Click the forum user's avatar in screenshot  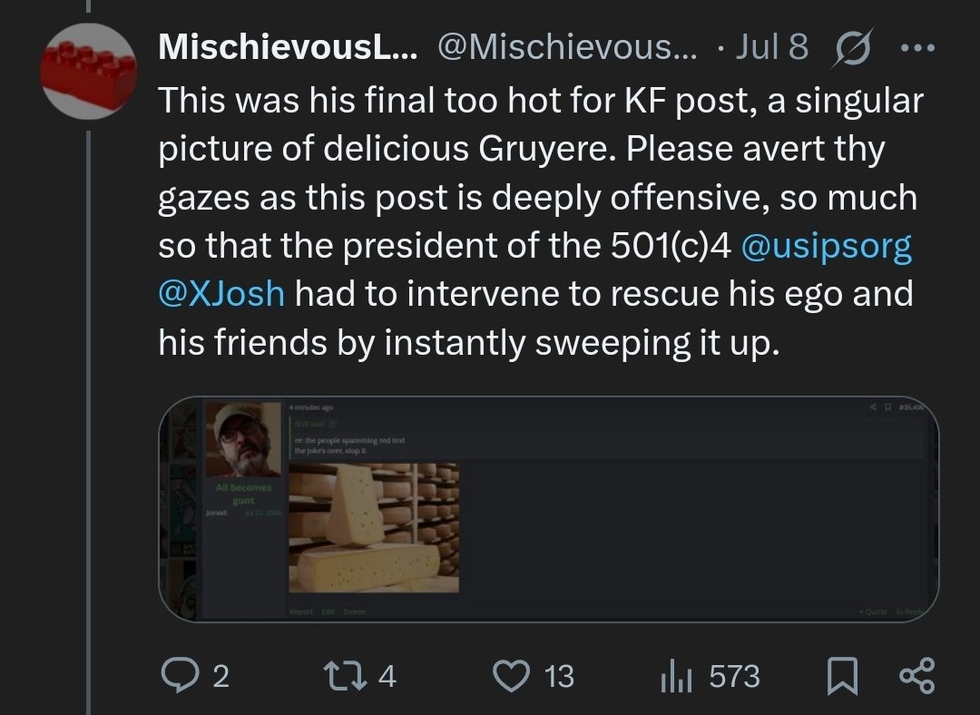243,439
